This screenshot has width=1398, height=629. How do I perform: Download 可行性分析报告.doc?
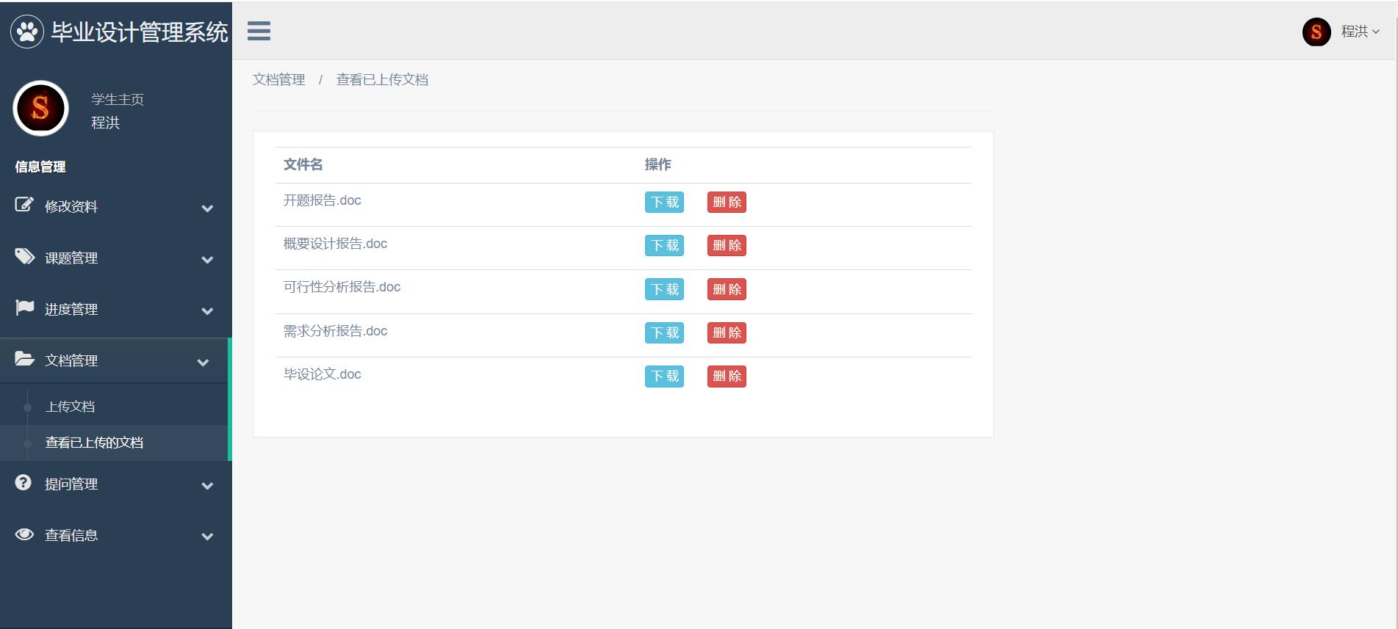click(664, 289)
